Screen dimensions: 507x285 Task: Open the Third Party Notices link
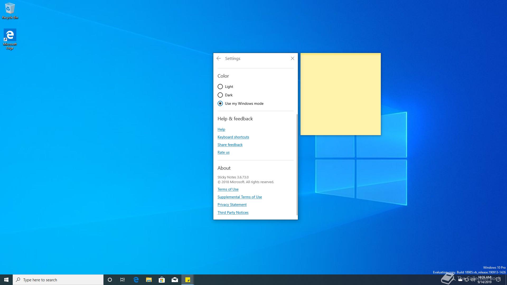[233, 212]
